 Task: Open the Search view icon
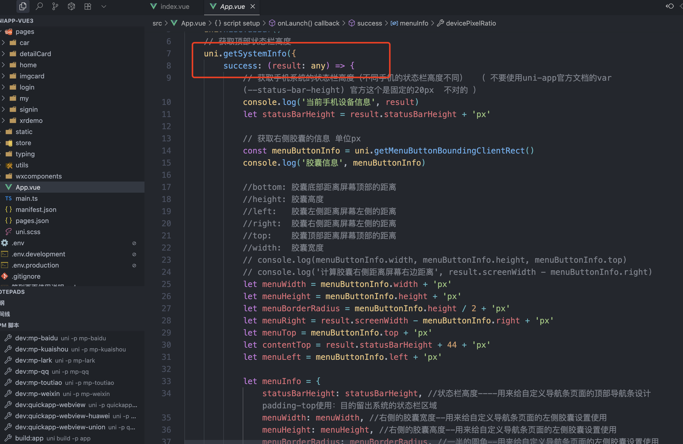pos(39,6)
